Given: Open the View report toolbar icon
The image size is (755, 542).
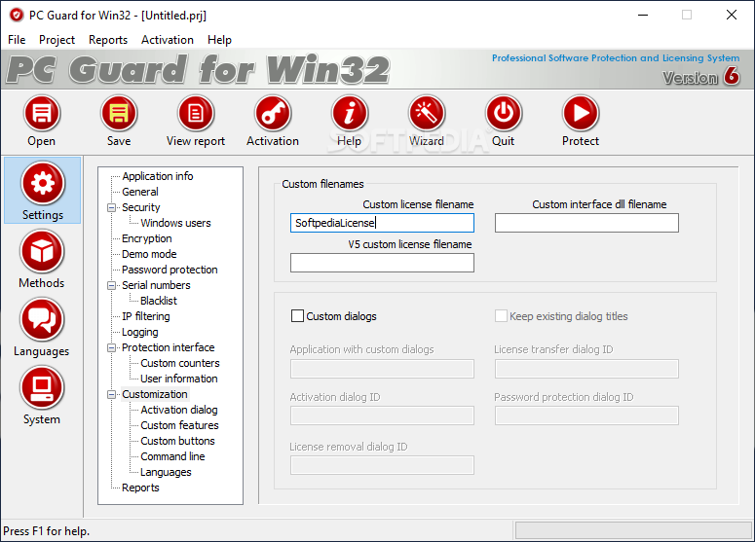Looking at the screenshot, I should click(196, 114).
